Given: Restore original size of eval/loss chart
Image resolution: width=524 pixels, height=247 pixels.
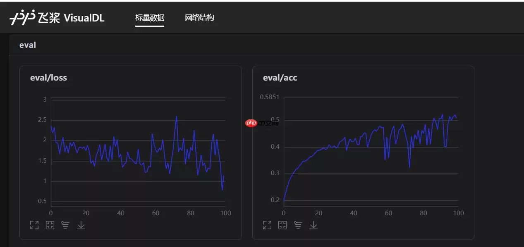Looking at the screenshot, I should pyautogui.click(x=49, y=225).
